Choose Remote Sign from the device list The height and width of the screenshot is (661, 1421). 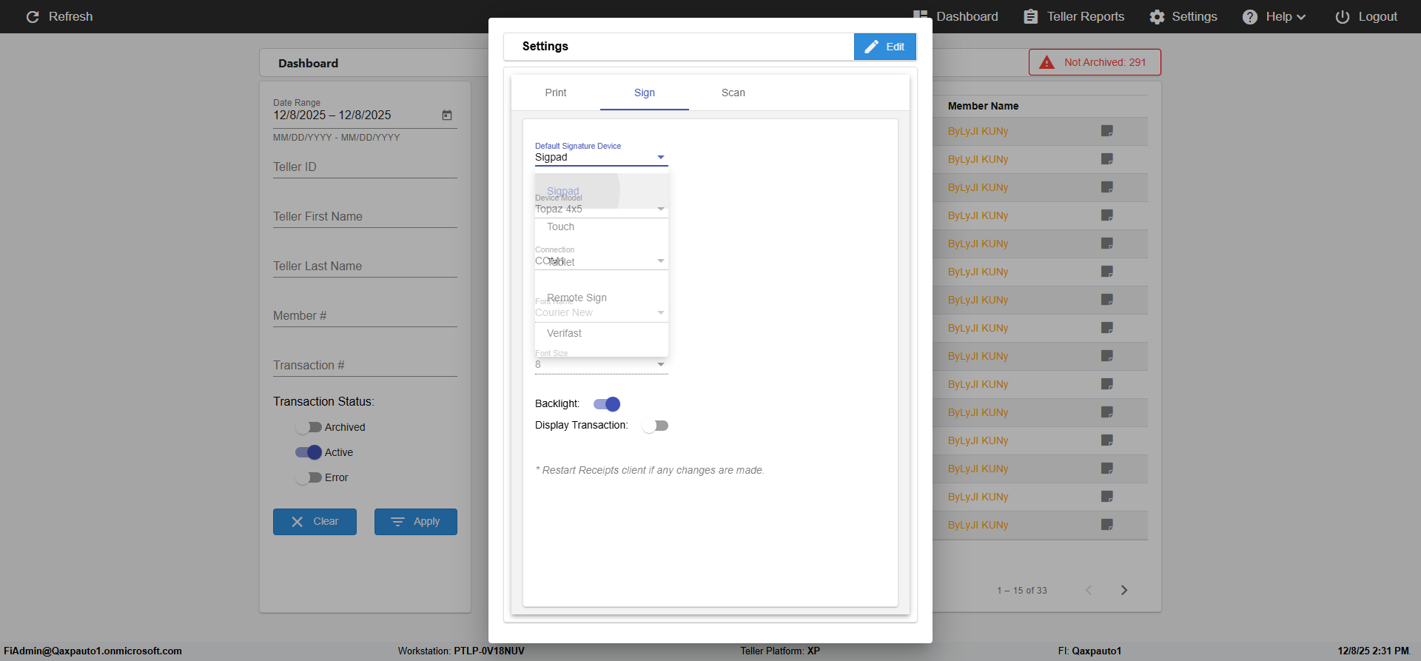pos(601,298)
